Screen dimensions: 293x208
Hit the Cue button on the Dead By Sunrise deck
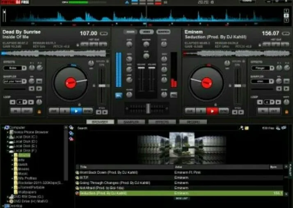[x=54, y=111]
